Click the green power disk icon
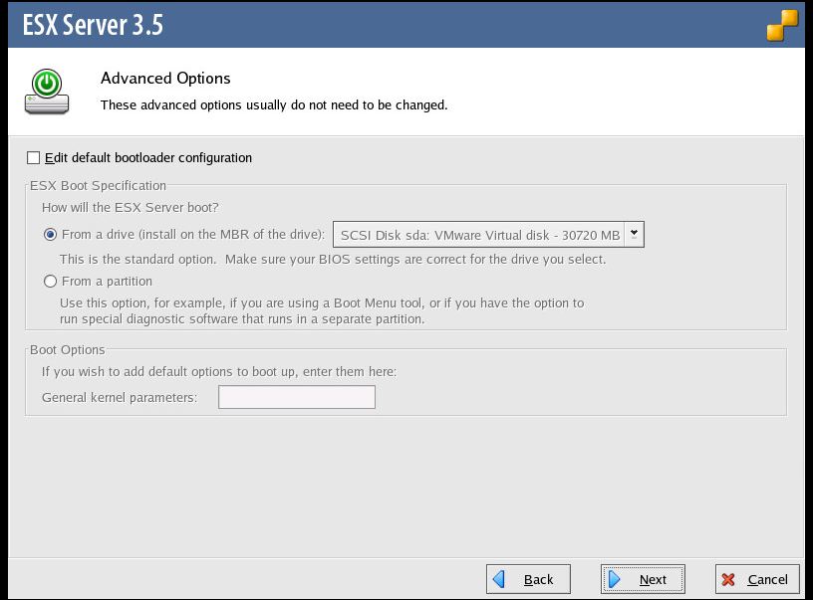The image size is (813, 600). pos(48,92)
